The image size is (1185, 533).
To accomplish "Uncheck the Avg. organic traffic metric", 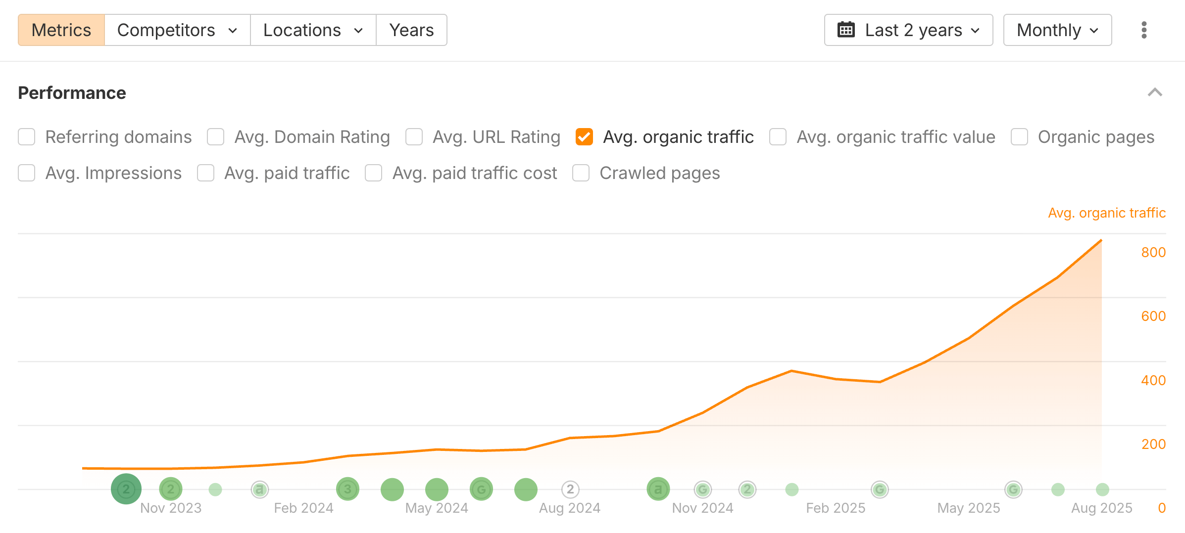I will [584, 136].
